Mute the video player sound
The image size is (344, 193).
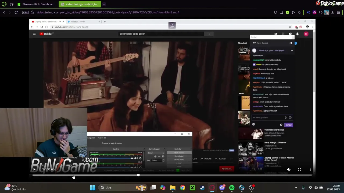point(289,169)
